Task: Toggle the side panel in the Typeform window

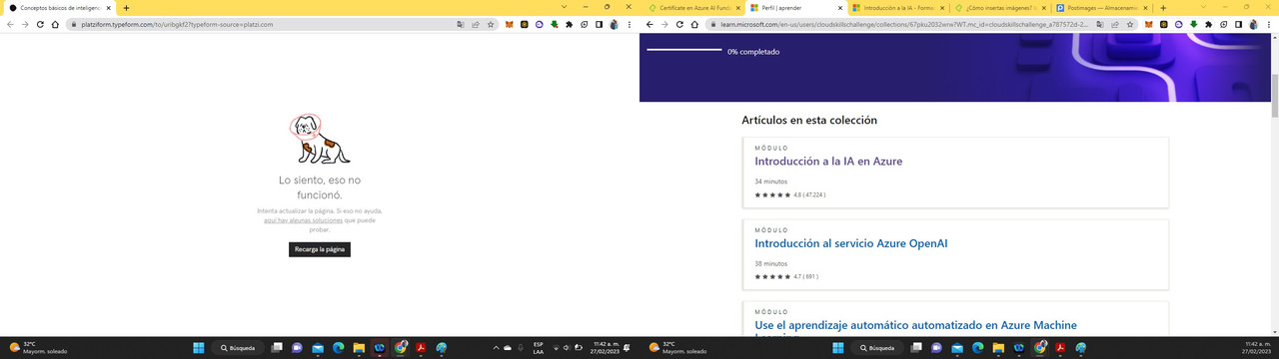Action: 599,24
